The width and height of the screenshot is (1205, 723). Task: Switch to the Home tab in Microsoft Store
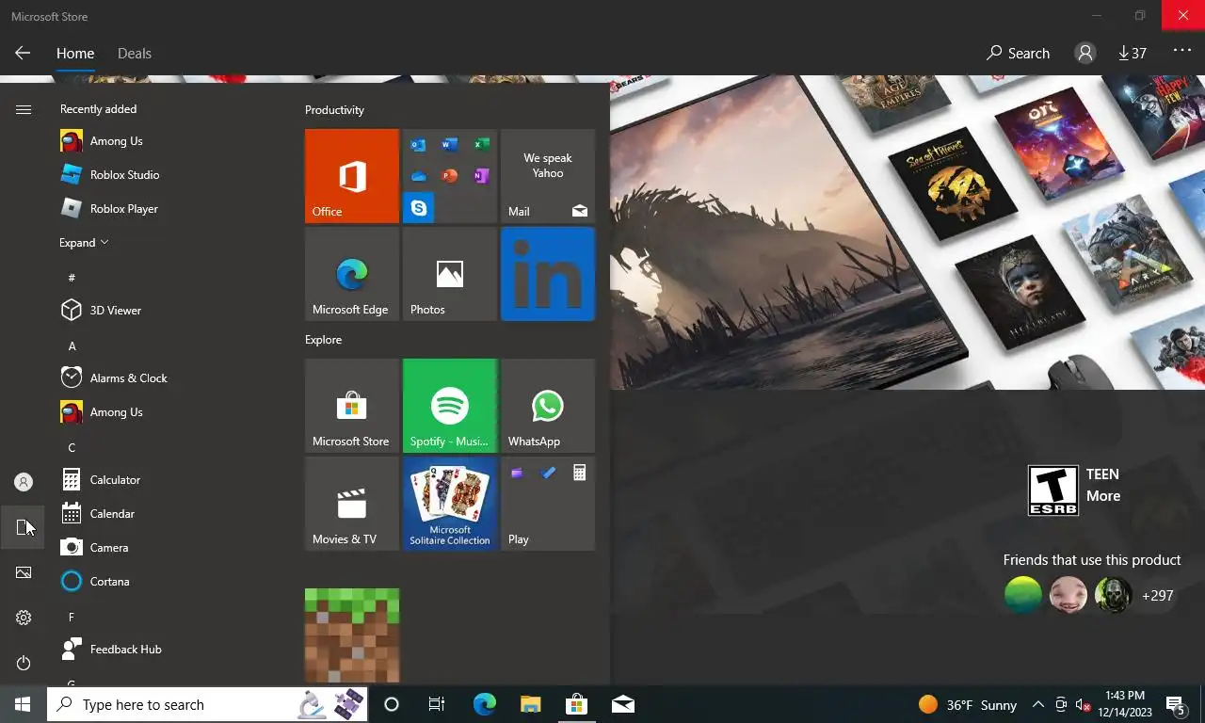click(x=75, y=54)
